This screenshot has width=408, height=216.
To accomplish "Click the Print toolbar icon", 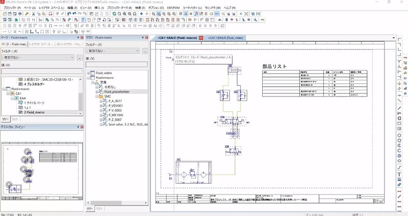I will click(20, 14).
